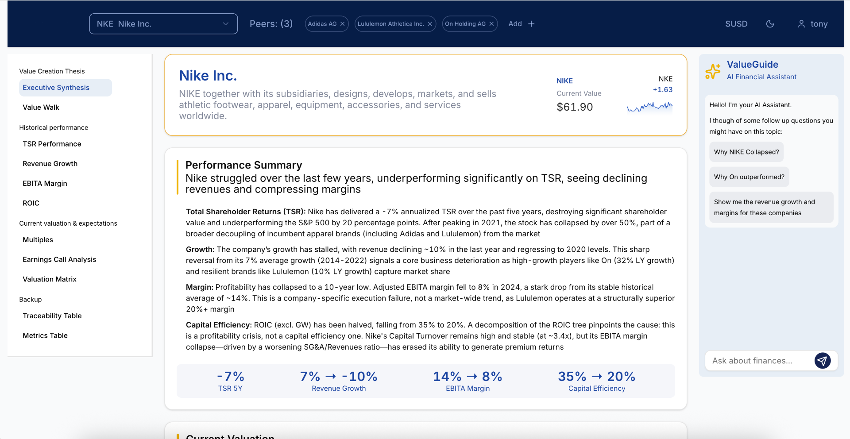The width and height of the screenshot is (850, 439).
Task: Choose "Why On outperformed?" suggestion
Action: (x=749, y=177)
